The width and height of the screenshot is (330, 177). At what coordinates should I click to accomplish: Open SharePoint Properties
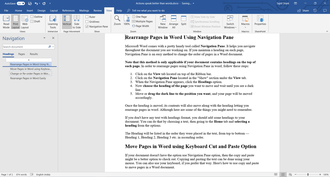260,21
